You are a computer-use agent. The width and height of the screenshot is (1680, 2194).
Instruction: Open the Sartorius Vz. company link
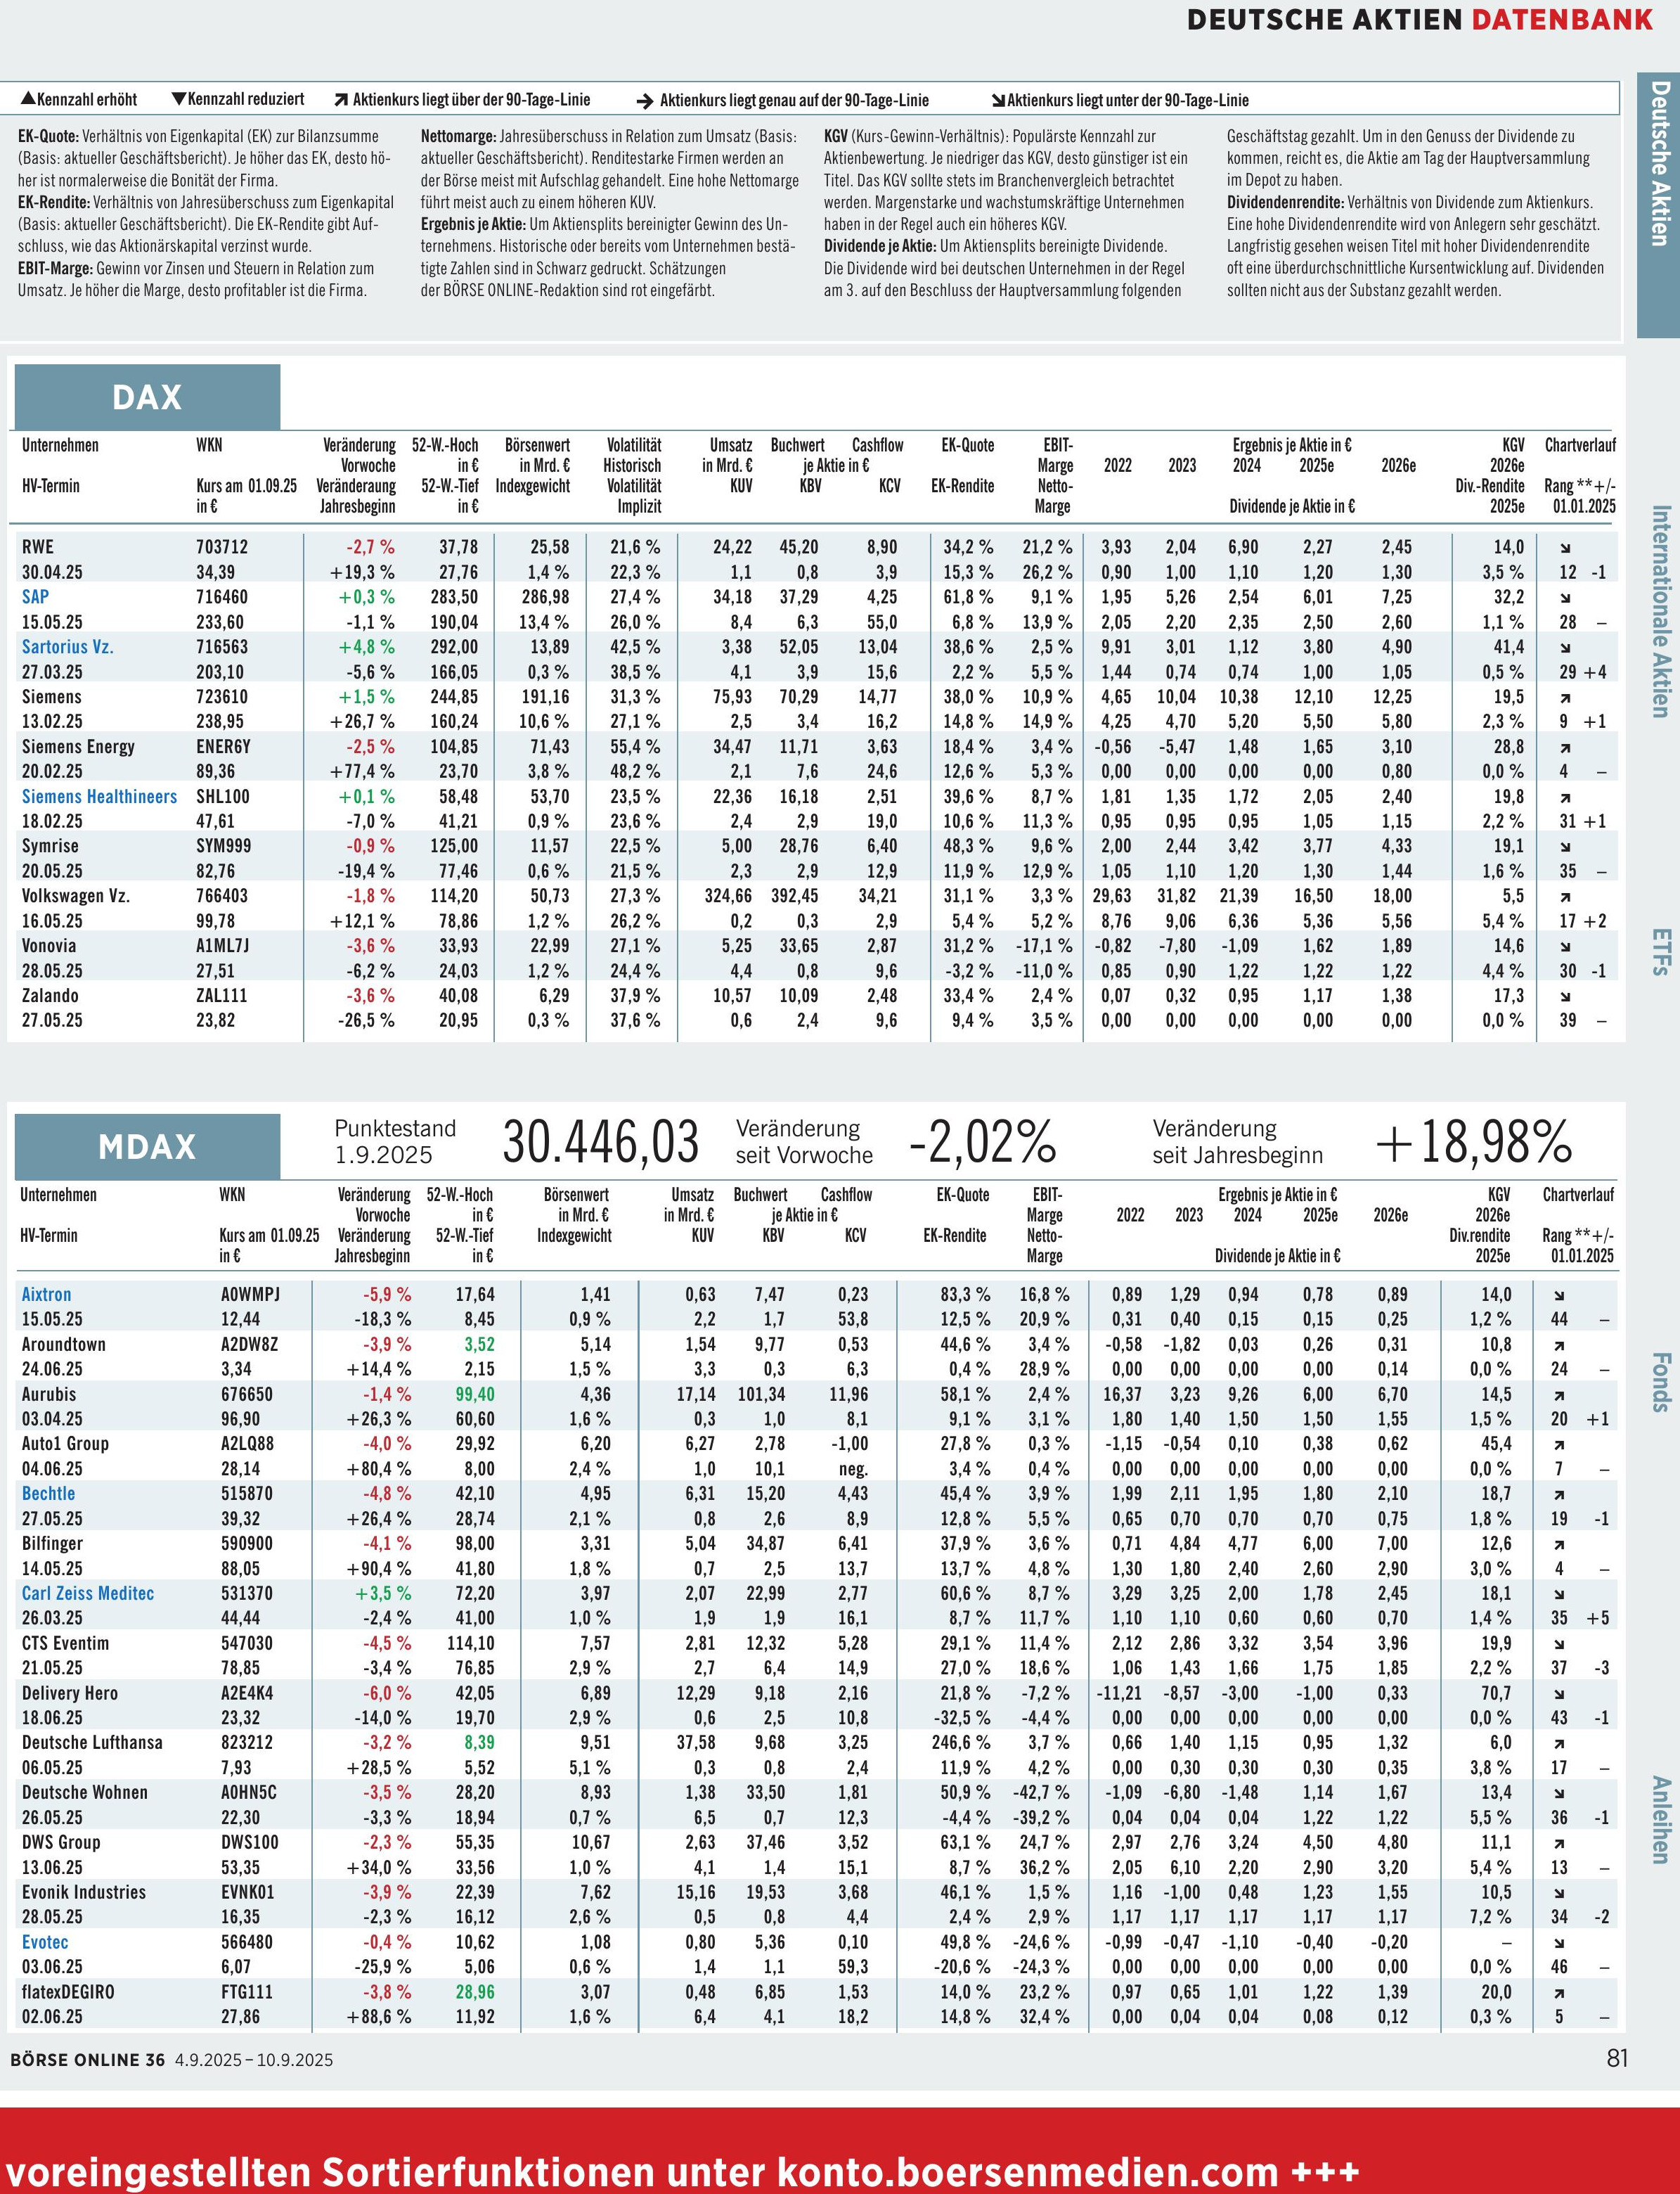(68, 646)
